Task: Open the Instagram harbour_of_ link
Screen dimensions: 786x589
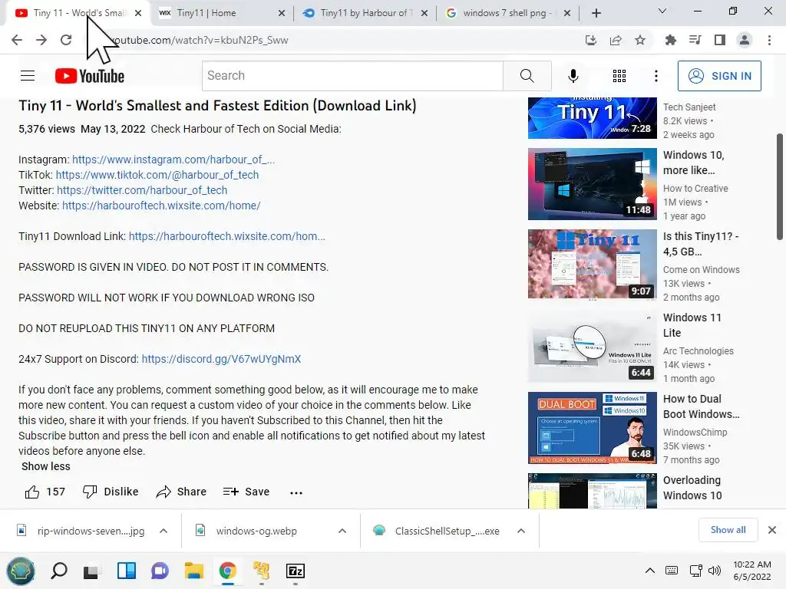Action: click(173, 160)
